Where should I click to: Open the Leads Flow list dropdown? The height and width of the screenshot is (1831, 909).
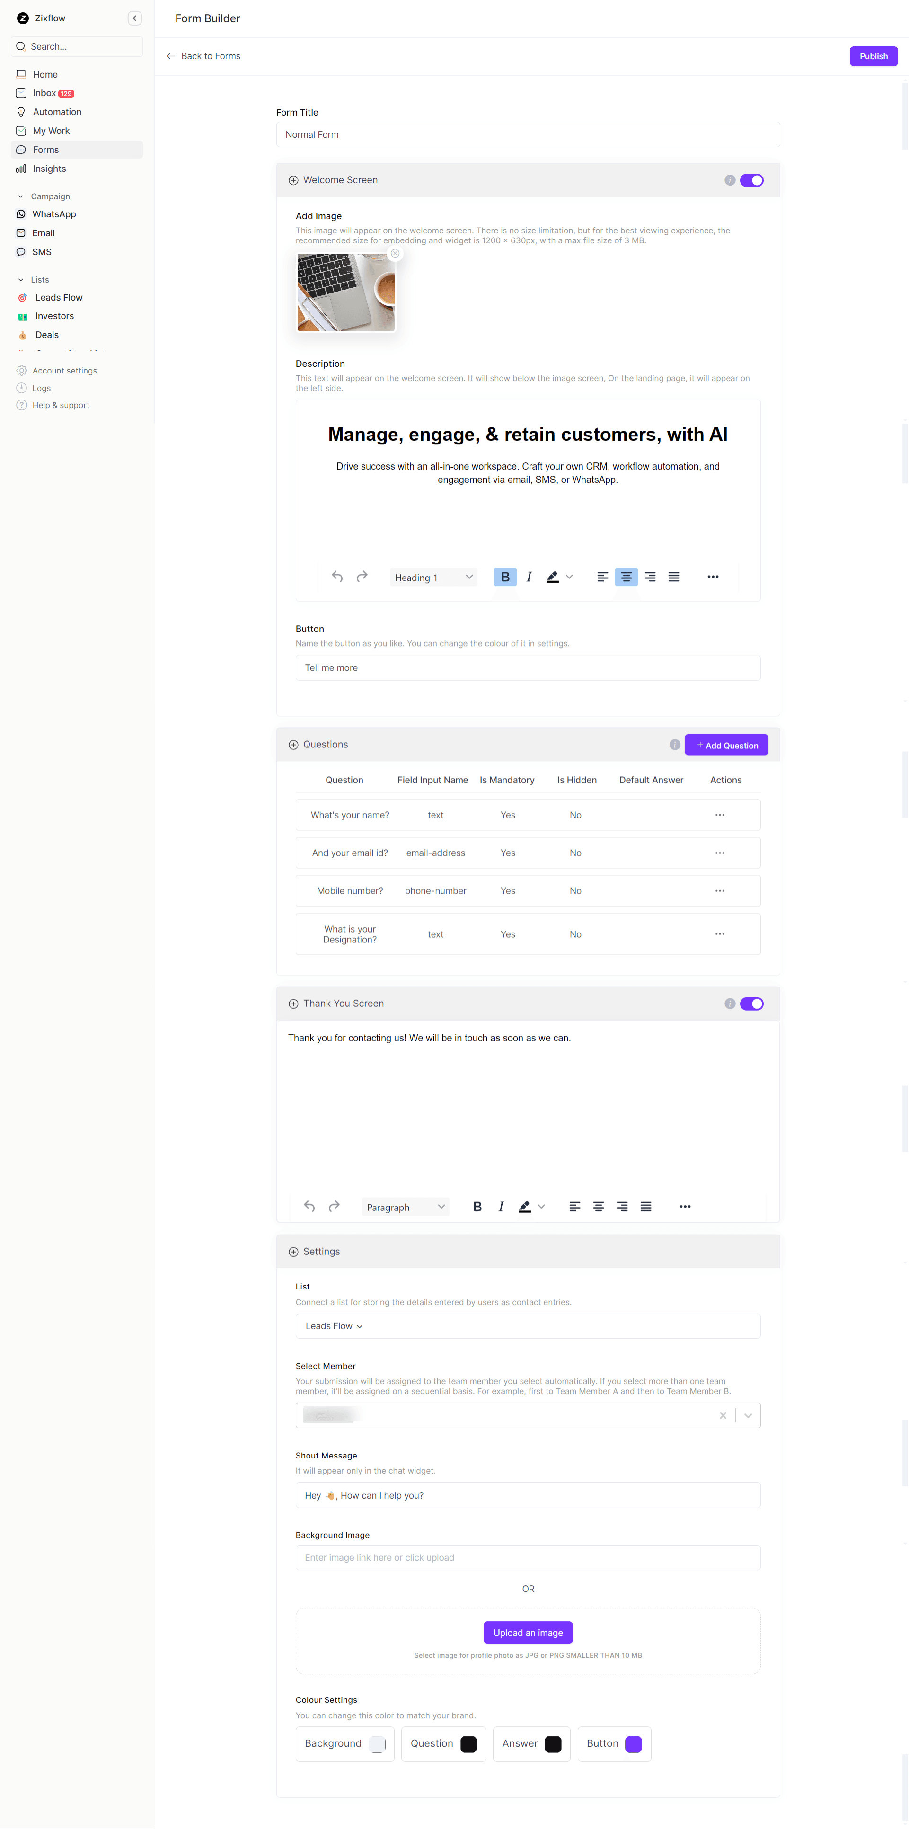coord(334,1326)
